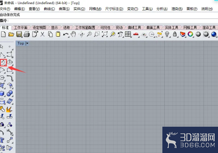Open the Edit layers icon
Screen dimensions: 218x153
183,34
